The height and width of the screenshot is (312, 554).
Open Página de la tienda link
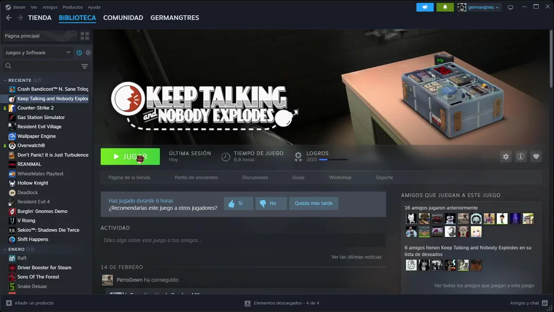[x=129, y=178]
